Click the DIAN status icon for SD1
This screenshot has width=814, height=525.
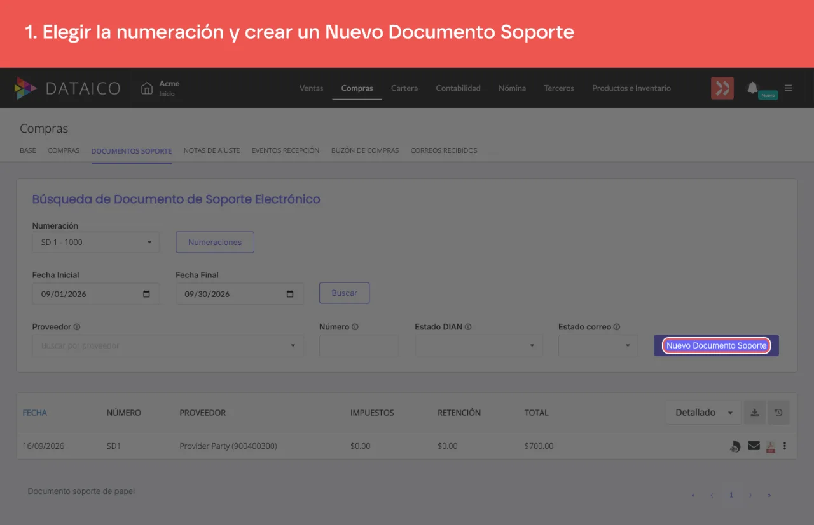coord(735,446)
